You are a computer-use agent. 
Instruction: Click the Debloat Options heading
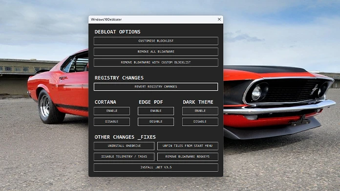point(118,32)
